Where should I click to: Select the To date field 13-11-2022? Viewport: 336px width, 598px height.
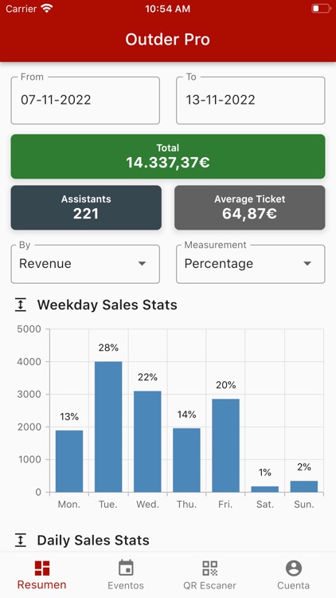251,100
